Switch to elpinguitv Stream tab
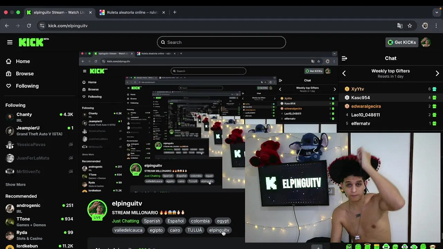Image resolution: width=443 pixels, height=249 pixels. pyautogui.click(x=60, y=12)
